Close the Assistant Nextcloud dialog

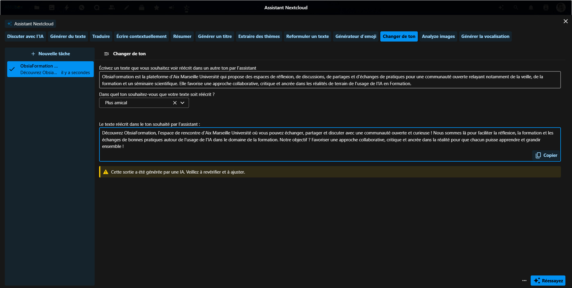pos(565,21)
